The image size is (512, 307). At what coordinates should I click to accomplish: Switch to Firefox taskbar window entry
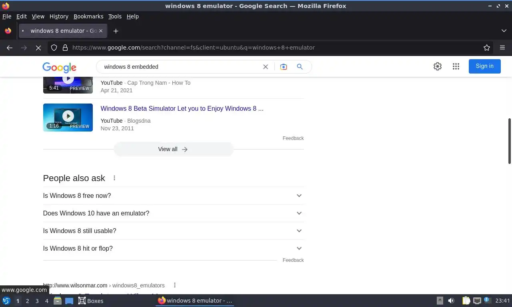[x=195, y=301]
